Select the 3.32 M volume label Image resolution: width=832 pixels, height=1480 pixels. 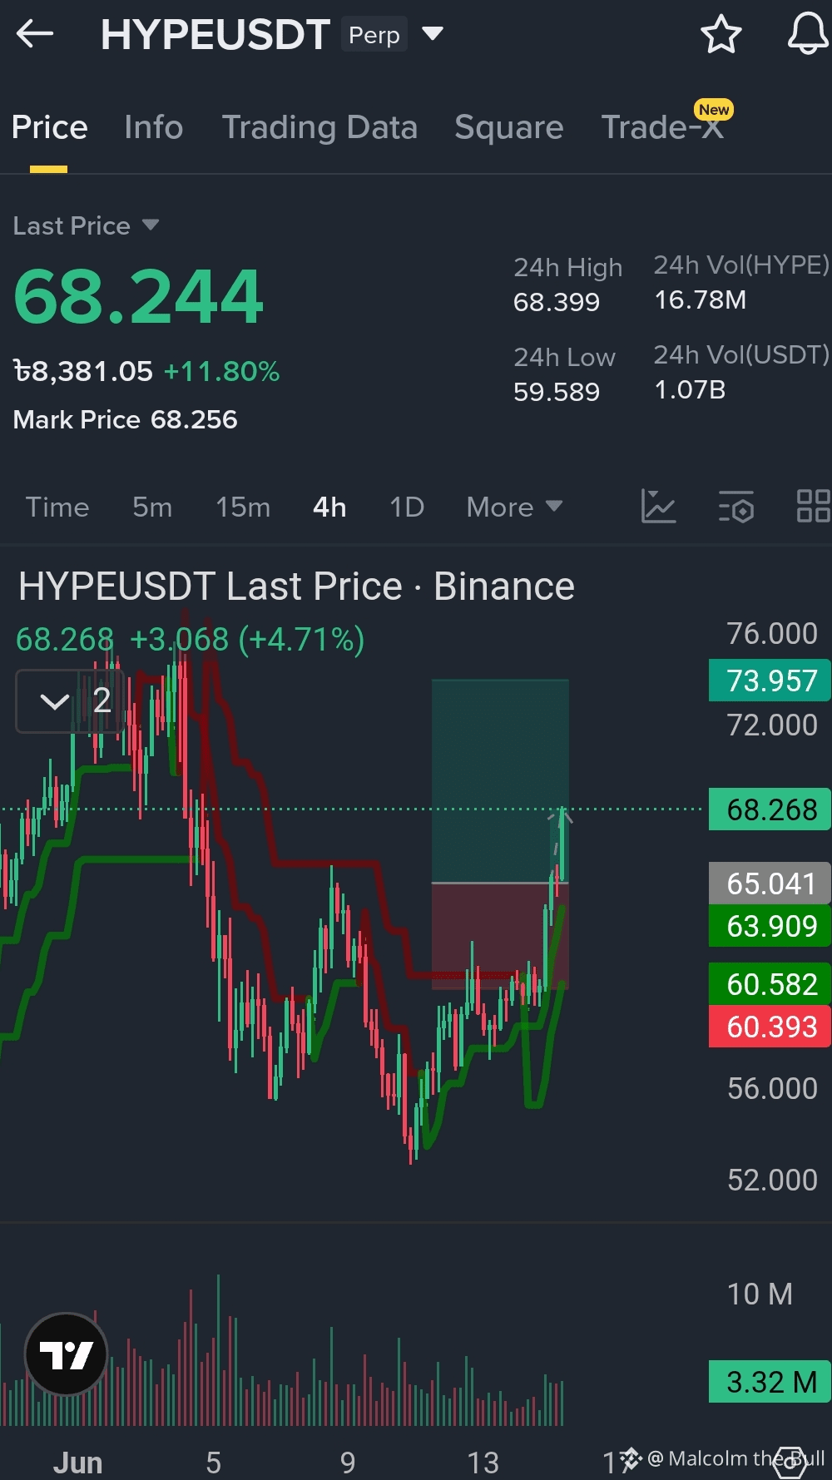[x=770, y=1382]
